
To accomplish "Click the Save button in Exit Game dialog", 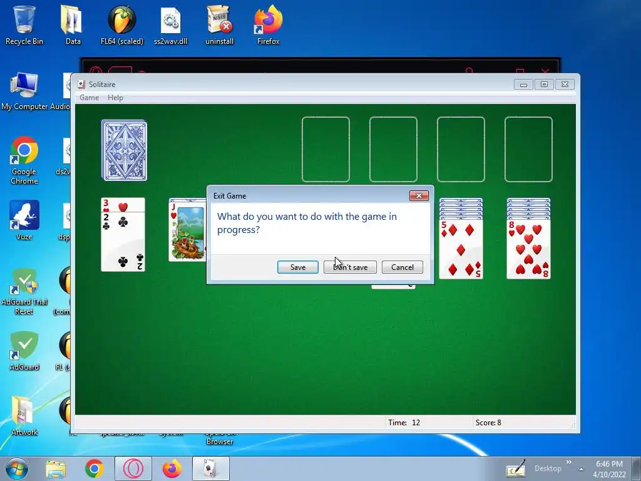I will (x=297, y=267).
